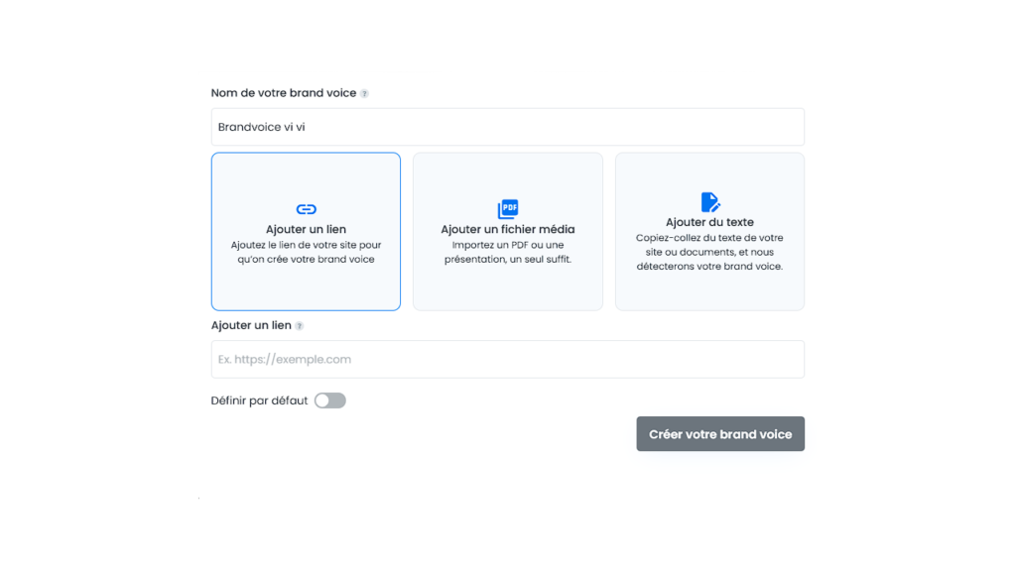This screenshot has width=1016, height=571.
Task: Click the "Ex. https://exemple.com" link input field
Action: tap(508, 359)
